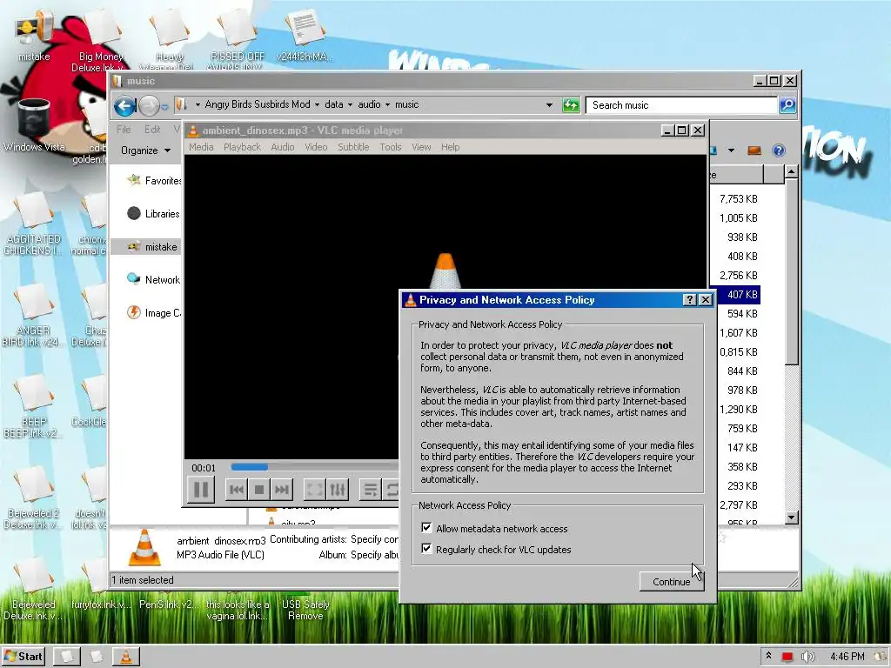The image size is (891, 668).
Task: Click in the Search music field
Action: coord(682,105)
